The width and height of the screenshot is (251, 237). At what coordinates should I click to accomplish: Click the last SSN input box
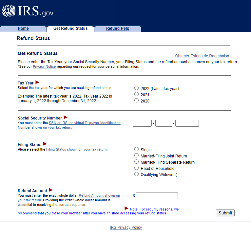click(x=187, y=123)
